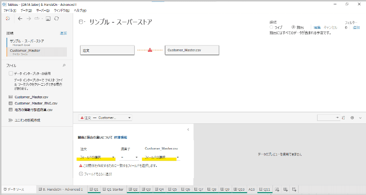Click the Tableau logo icon in the toolbar
Viewport: 366px width, 195px height.
point(8,19)
